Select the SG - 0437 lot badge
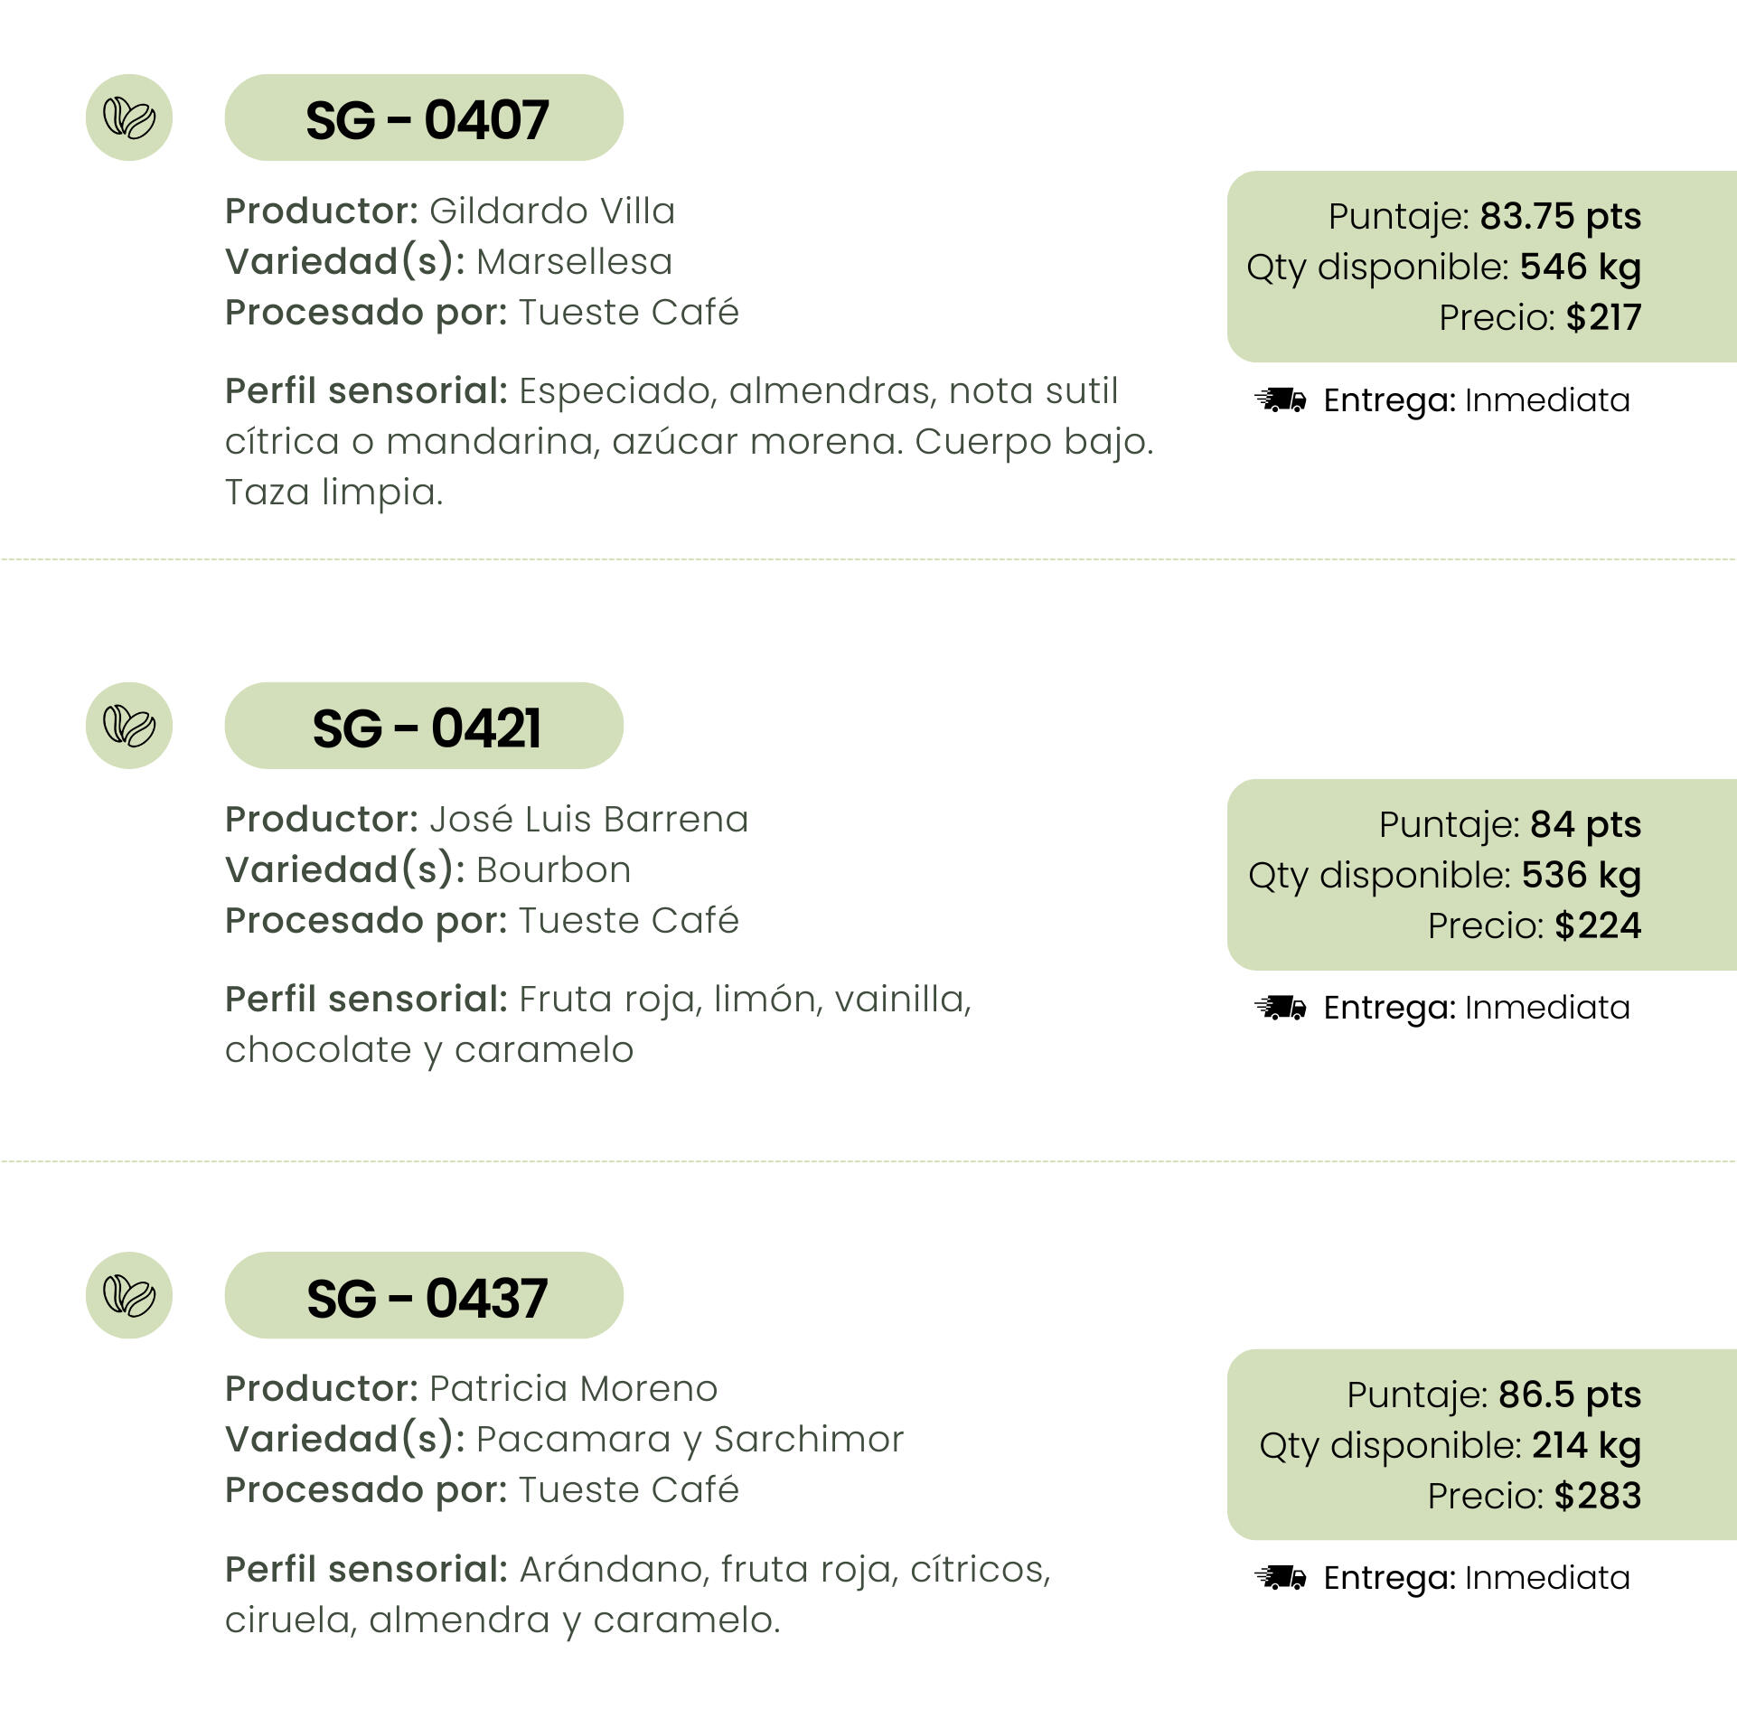Image resolution: width=1737 pixels, height=1728 pixels. coord(424,1295)
